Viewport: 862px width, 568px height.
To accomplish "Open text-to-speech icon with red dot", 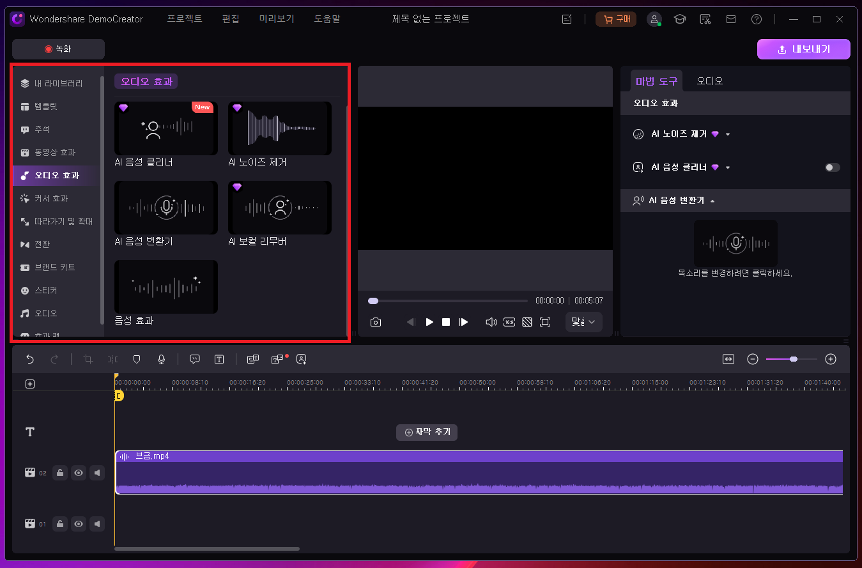I will click(277, 359).
